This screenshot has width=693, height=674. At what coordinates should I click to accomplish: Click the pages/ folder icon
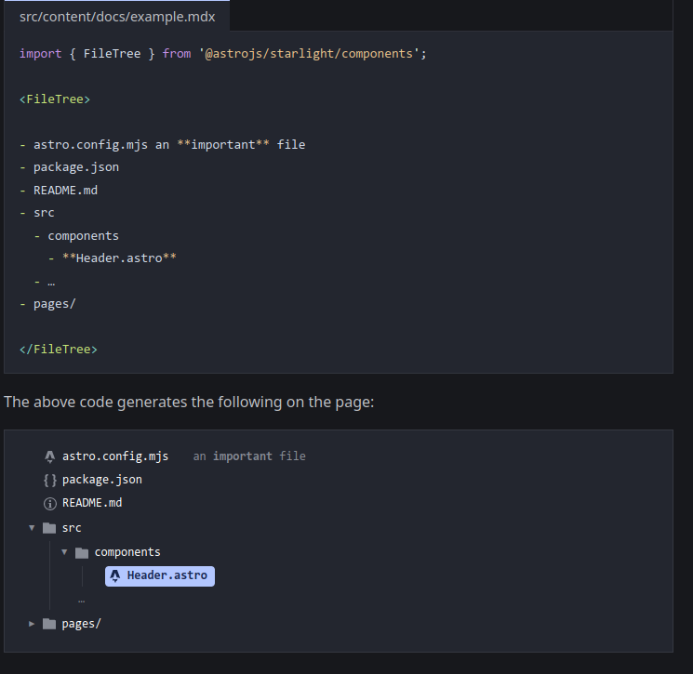[x=50, y=624]
